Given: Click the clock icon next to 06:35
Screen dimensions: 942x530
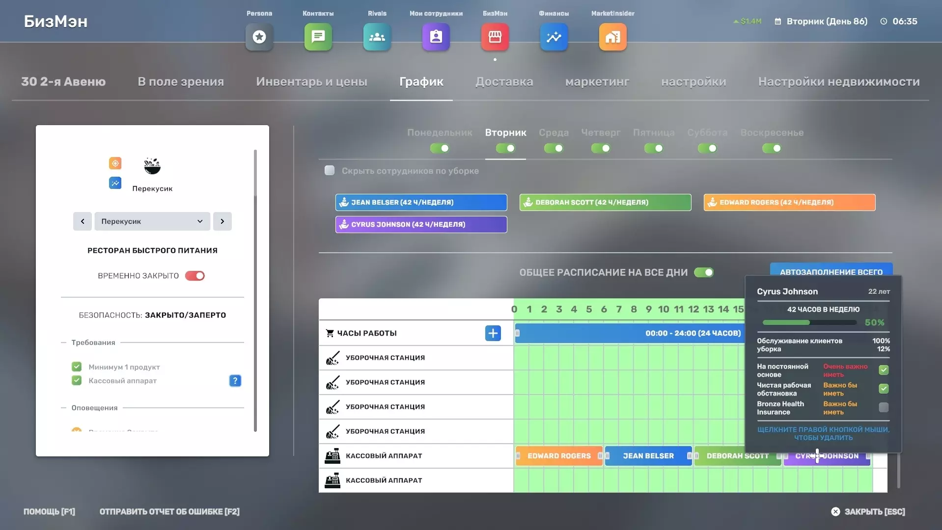Looking at the screenshot, I should (884, 22).
